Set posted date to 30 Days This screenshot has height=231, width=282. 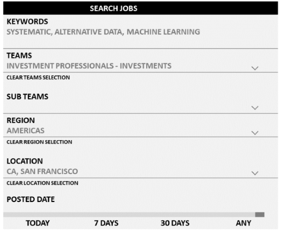coord(175,223)
